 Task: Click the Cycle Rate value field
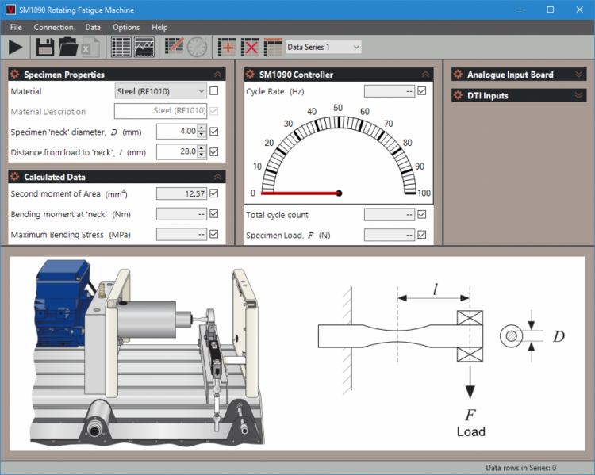point(390,91)
